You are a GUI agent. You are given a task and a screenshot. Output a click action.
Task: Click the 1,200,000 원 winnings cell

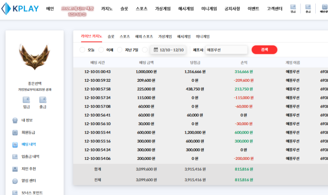[195, 132]
